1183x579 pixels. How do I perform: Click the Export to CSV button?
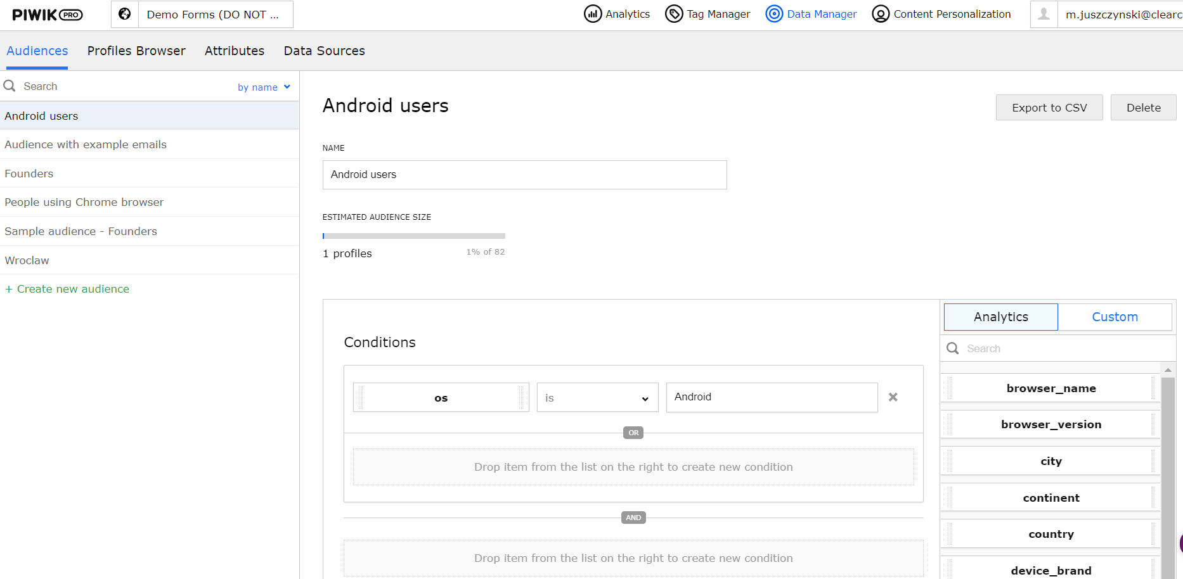1049,108
